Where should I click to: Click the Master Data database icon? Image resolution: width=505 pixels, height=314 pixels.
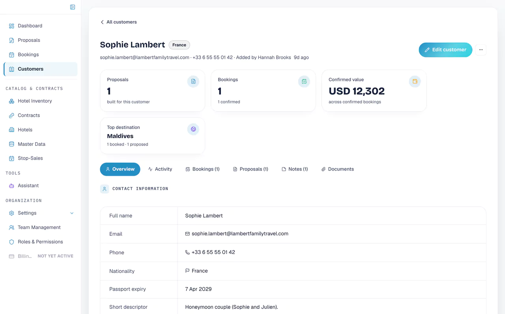[x=11, y=144]
